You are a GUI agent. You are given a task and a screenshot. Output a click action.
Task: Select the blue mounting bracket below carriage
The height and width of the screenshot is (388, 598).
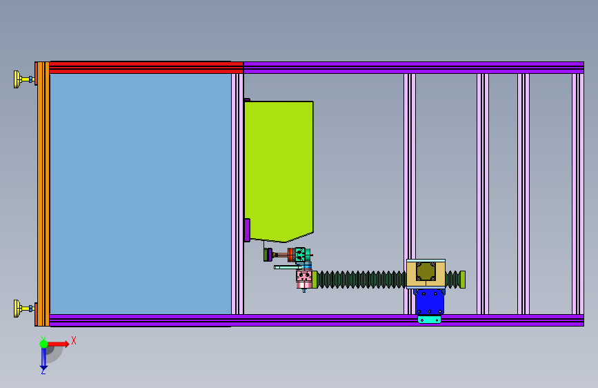(x=430, y=302)
